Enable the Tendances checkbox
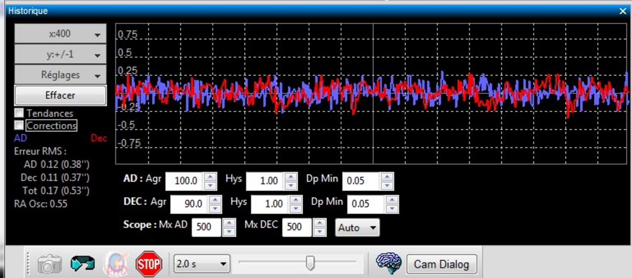Image resolution: width=632 pixels, height=278 pixels. 19,113
